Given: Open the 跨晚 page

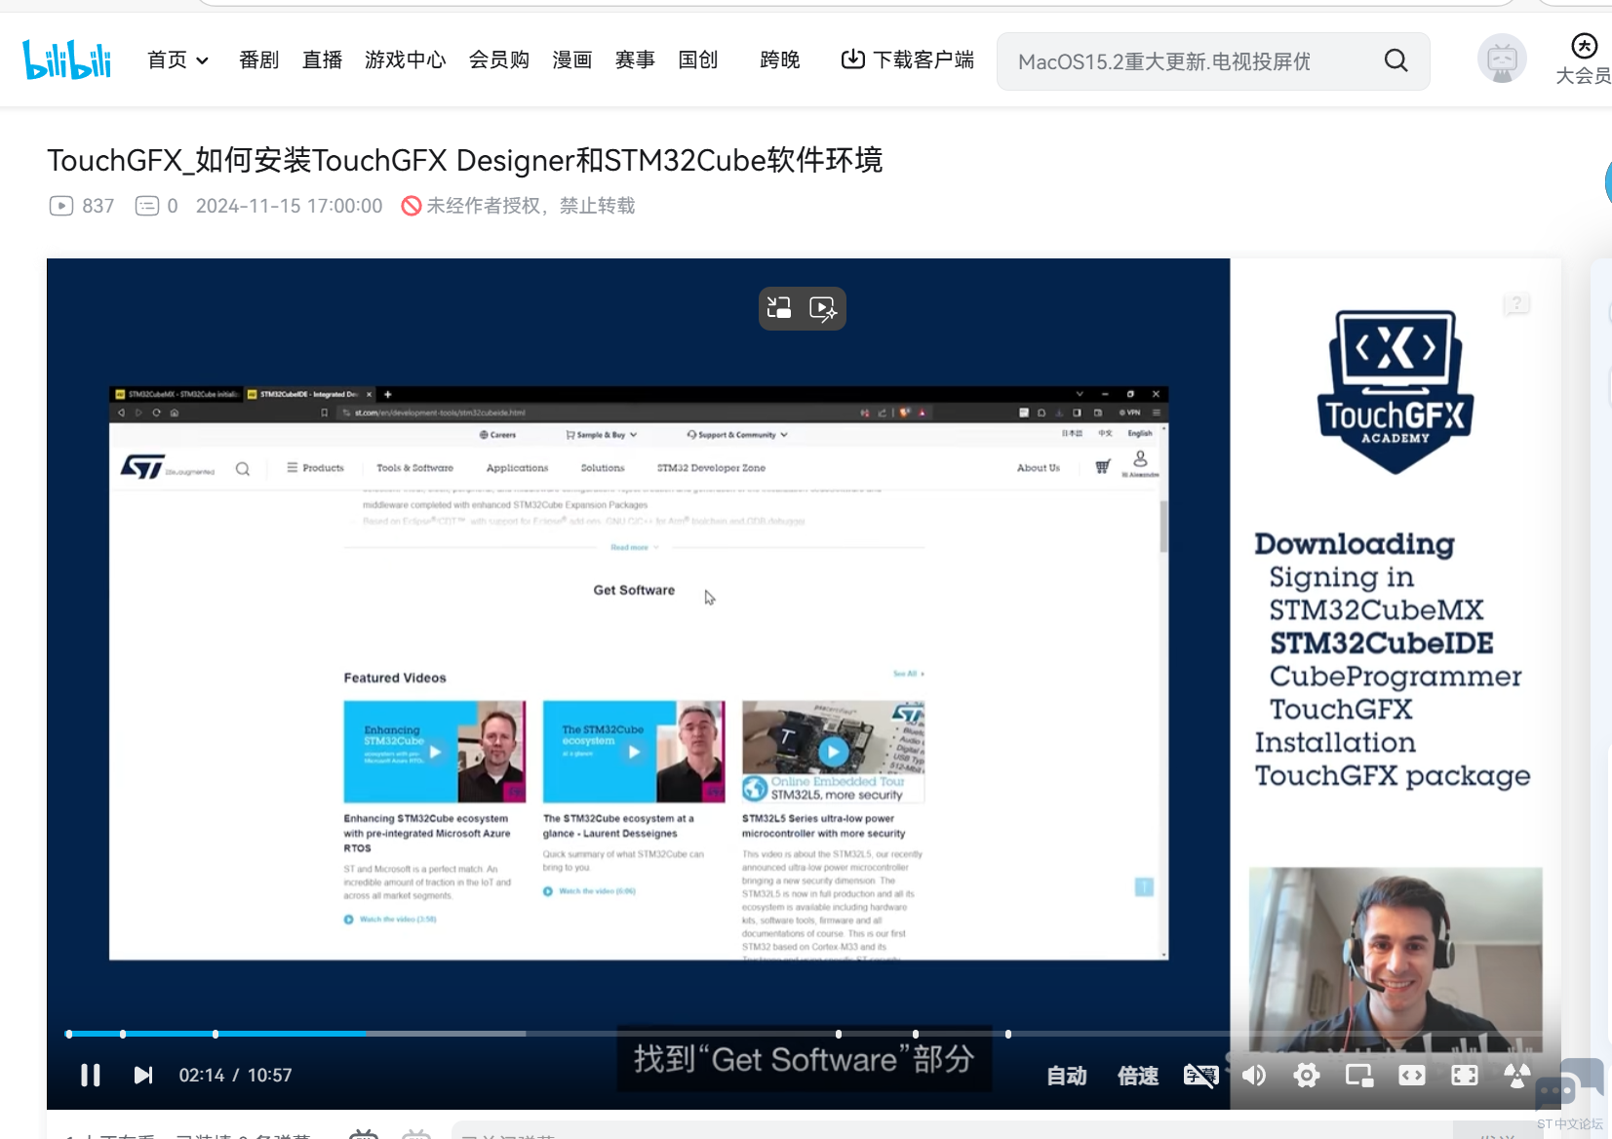Looking at the screenshot, I should (779, 60).
